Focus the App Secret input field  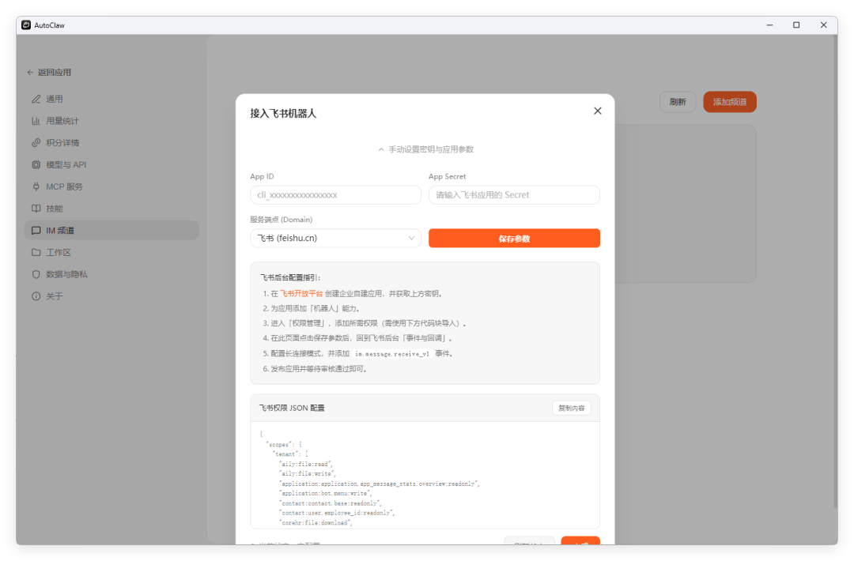point(514,195)
